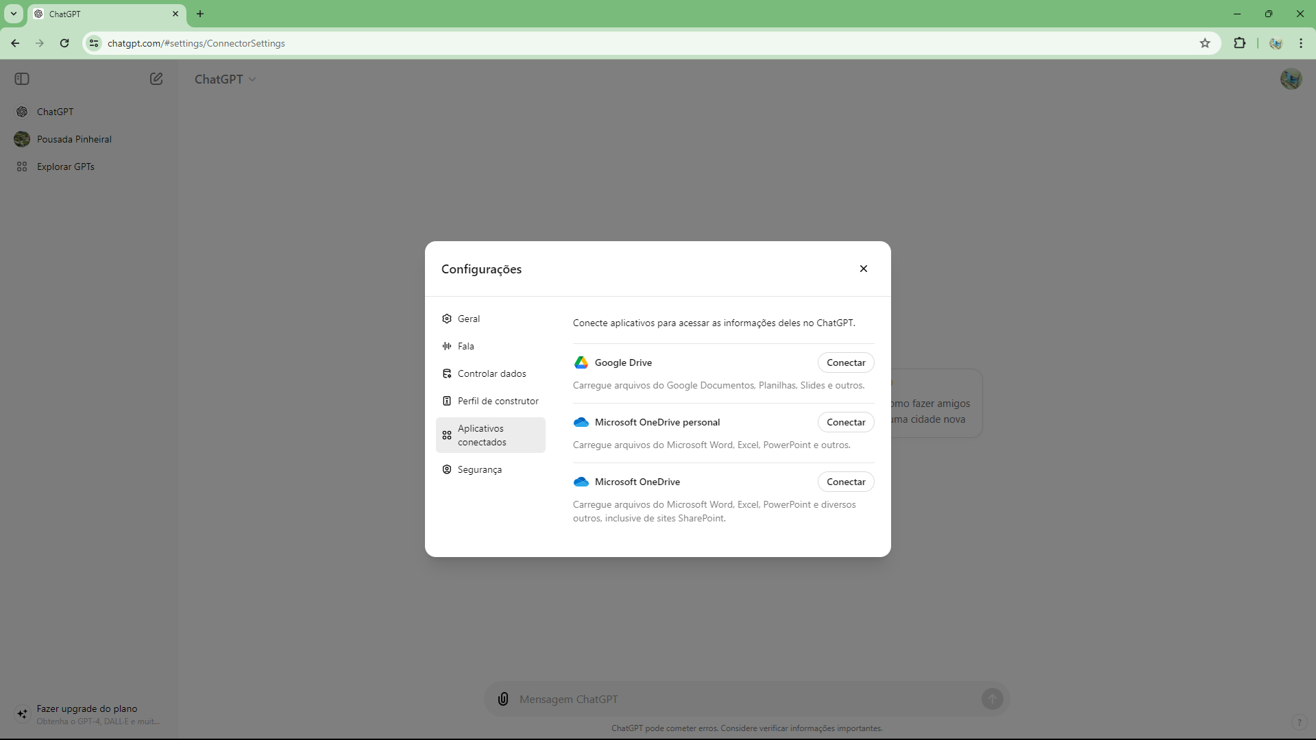This screenshot has width=1316, height=740.
Task: Click the Geral gear icon
Action: (x=447, y=319)
